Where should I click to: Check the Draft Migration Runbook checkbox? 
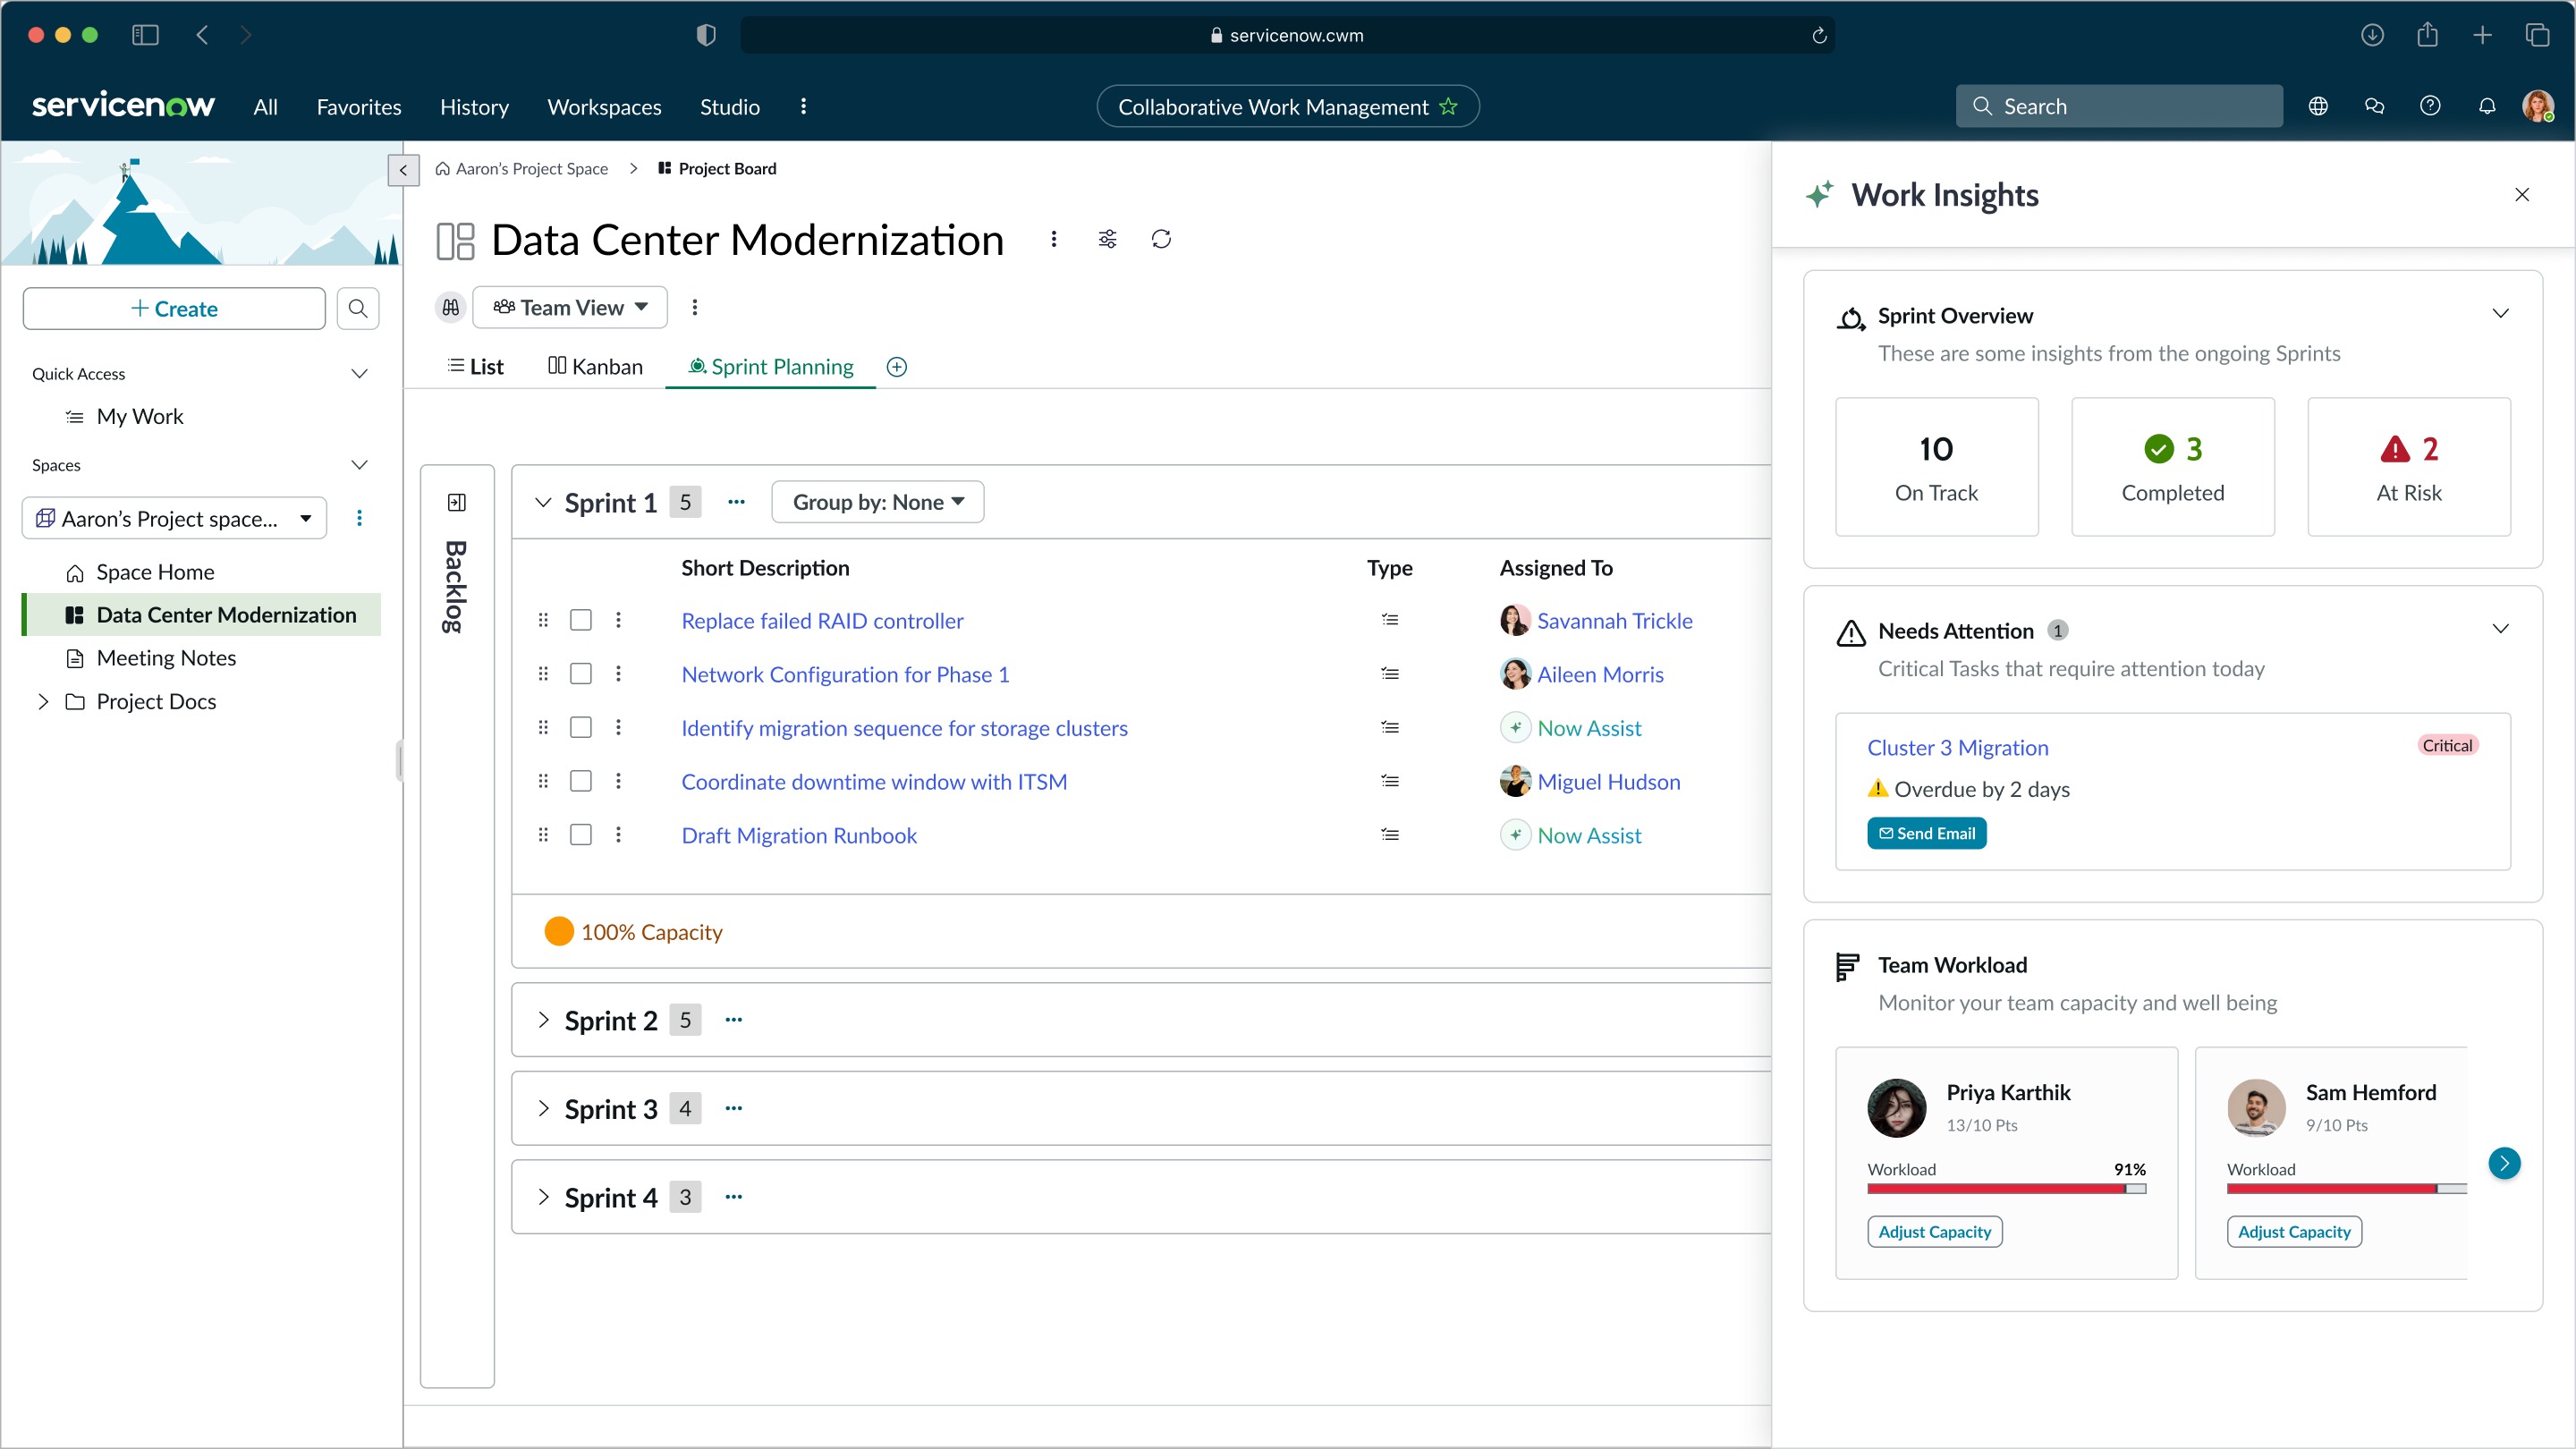pyautogui.click(x=580, y=835)
